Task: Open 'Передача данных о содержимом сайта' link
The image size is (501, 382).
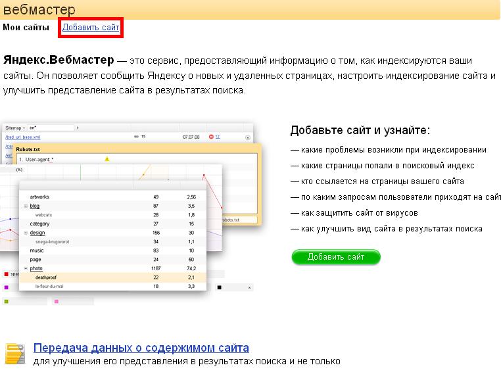Action: coord(141,348)
